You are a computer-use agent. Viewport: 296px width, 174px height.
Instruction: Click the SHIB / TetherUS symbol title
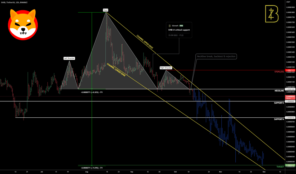click(x=14, y=3)
